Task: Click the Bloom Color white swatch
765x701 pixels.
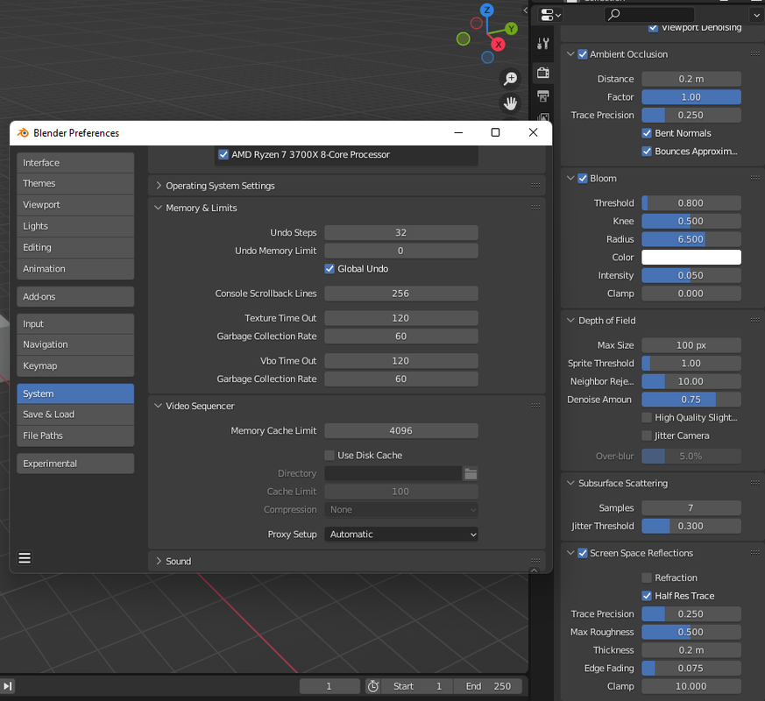Action: click(x=691, y=257)
